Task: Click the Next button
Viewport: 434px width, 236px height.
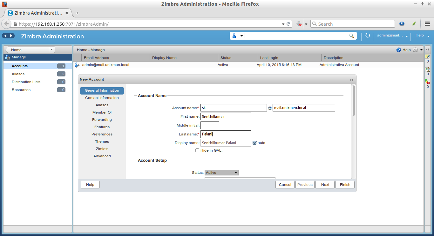Action: (325, 185)
